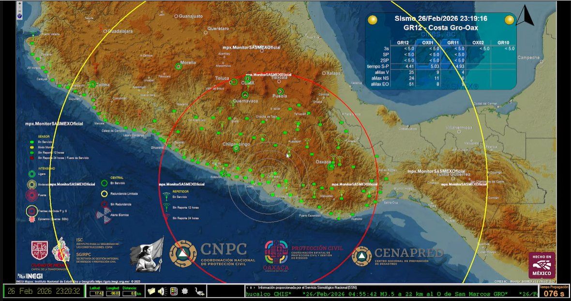The image size is (571, 301).
Task: Select the CDMX central station marker
Action: 248,78
